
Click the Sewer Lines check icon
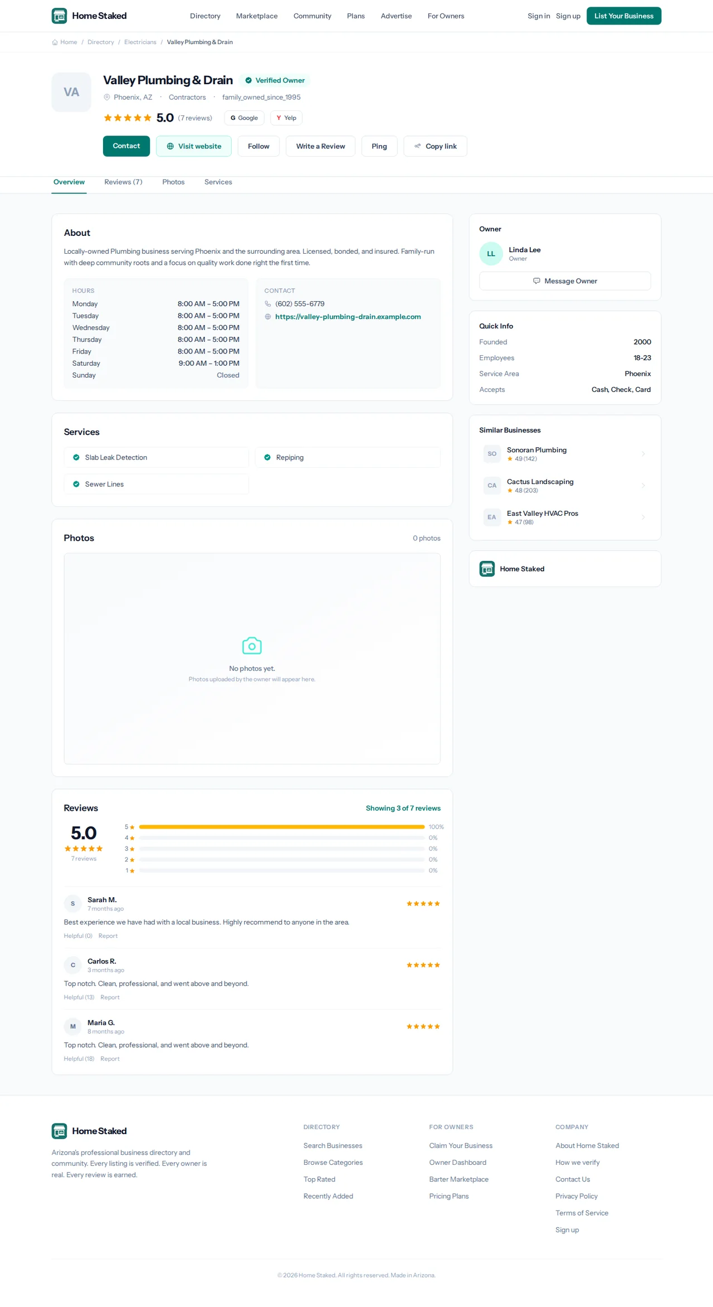pos(76,484)
